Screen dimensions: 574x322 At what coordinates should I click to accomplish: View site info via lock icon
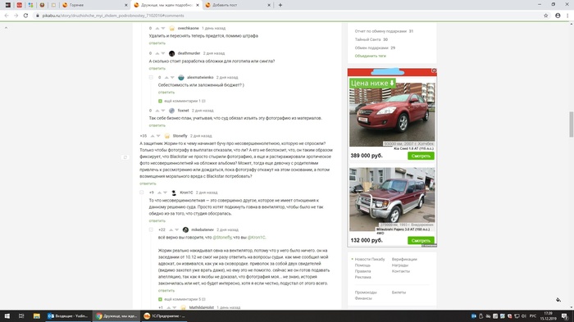38,16
